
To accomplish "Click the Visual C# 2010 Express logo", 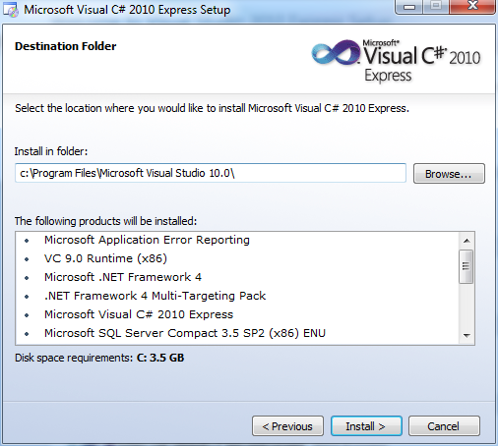I will pos(396,61).
